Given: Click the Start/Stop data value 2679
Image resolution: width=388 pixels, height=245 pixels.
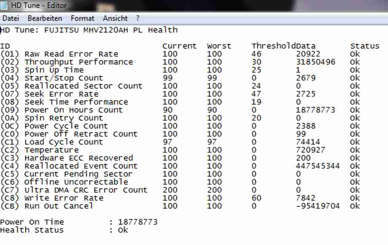Looking at the screenshot, I should [306, 78].
